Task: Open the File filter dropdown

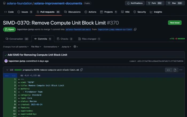Action: click(36, 47)
